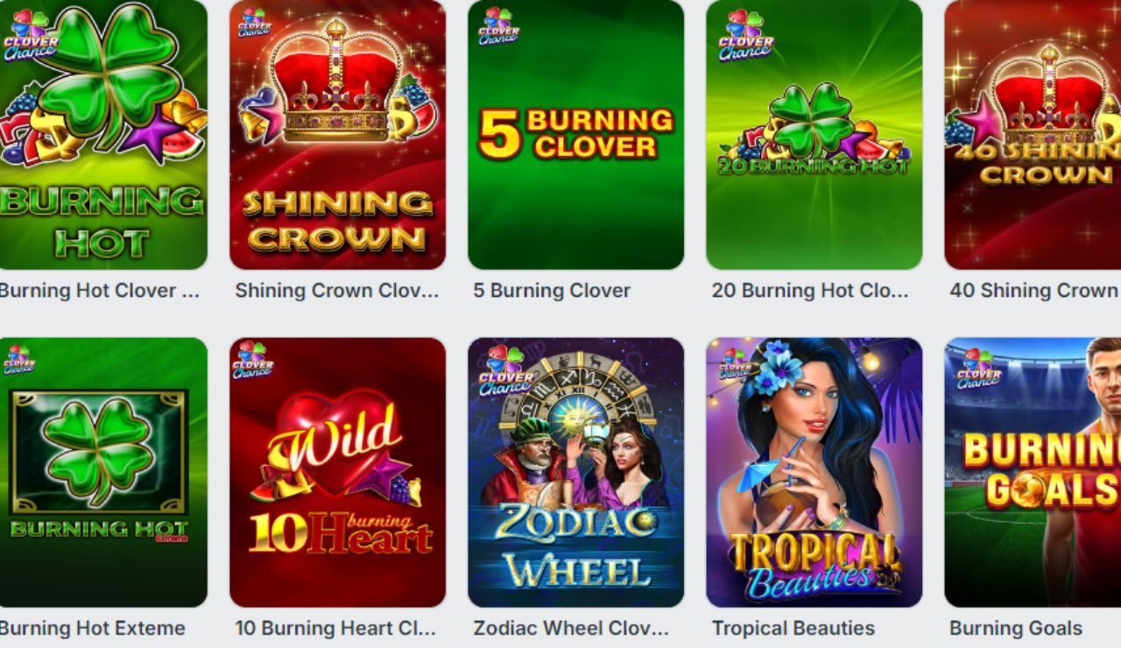Click Clover Chance badge on 5 Burning Clover
Screen dimensions: 1121x648
coord(498,25)
